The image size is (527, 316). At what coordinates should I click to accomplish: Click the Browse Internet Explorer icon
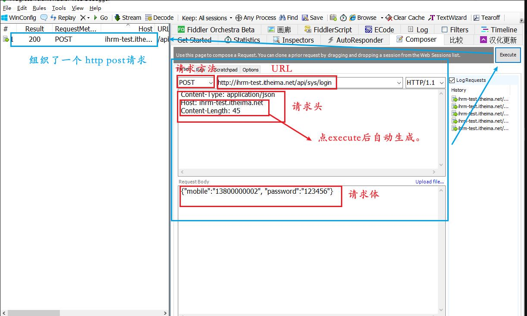click(x=353, y=18)
